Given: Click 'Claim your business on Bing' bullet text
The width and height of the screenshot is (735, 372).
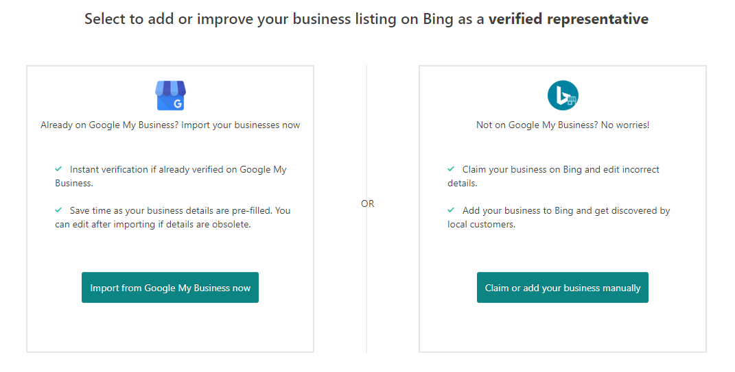Looking at the screenshot, I should pos(561,169).
